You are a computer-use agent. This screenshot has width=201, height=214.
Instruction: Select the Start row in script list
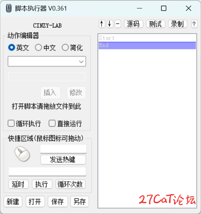point(147,38)
